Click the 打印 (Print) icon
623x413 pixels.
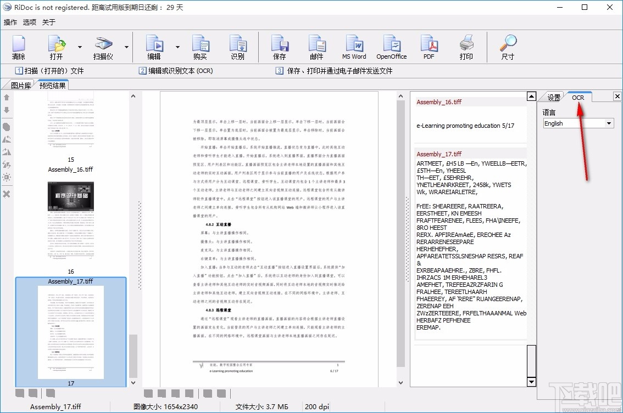coord(466,47)
